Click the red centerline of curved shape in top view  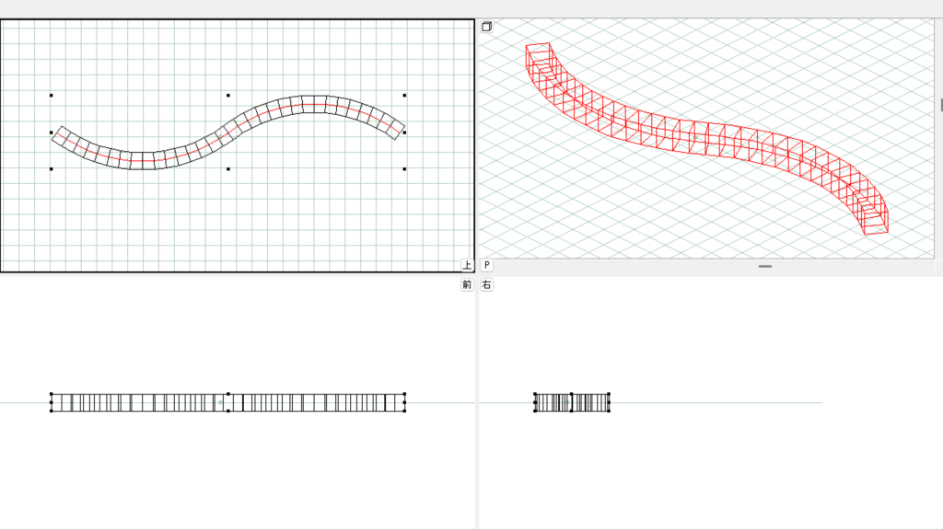pyautogui.click(x=138, y=161)
